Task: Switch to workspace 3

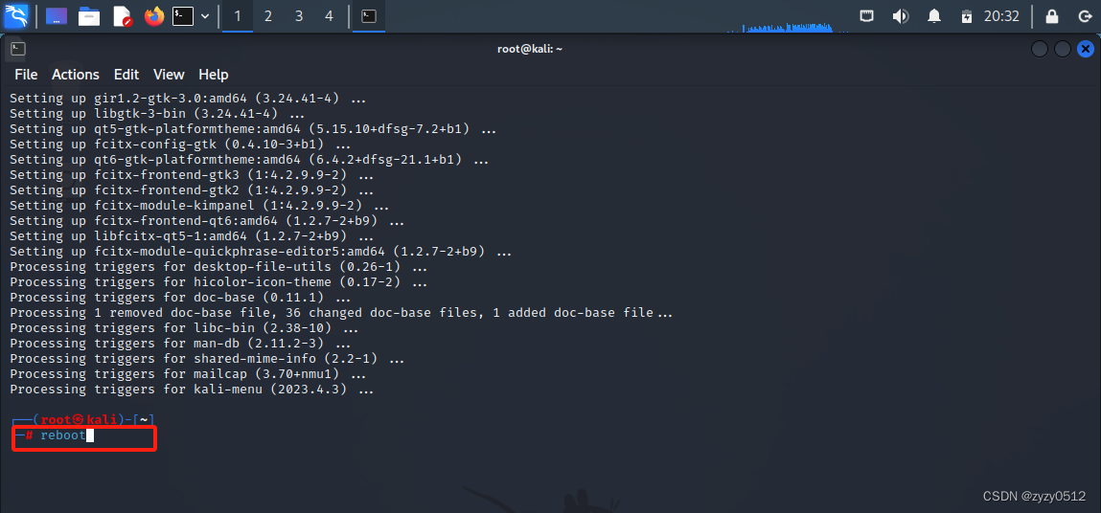Action: click(299, 16)
